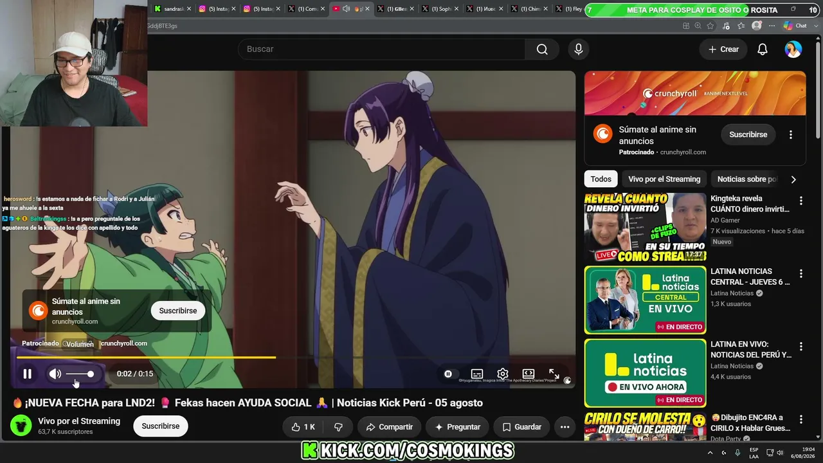
Task: Open the player settings gear
Action: 503,374
